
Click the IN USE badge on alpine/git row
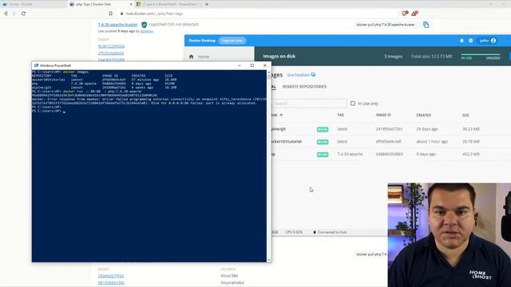[x=323, y=129]
